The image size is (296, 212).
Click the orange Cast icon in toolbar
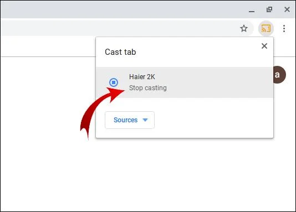[x=266, y=28]
